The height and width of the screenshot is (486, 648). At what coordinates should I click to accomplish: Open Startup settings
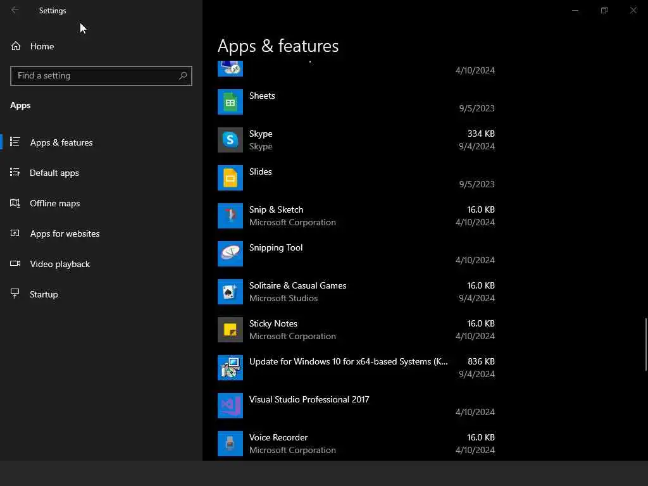pyautogui.click(x=101, y=294)
